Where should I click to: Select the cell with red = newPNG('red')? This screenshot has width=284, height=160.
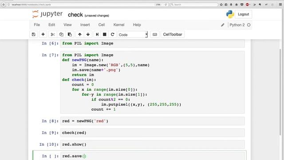(x=153, y=121)
